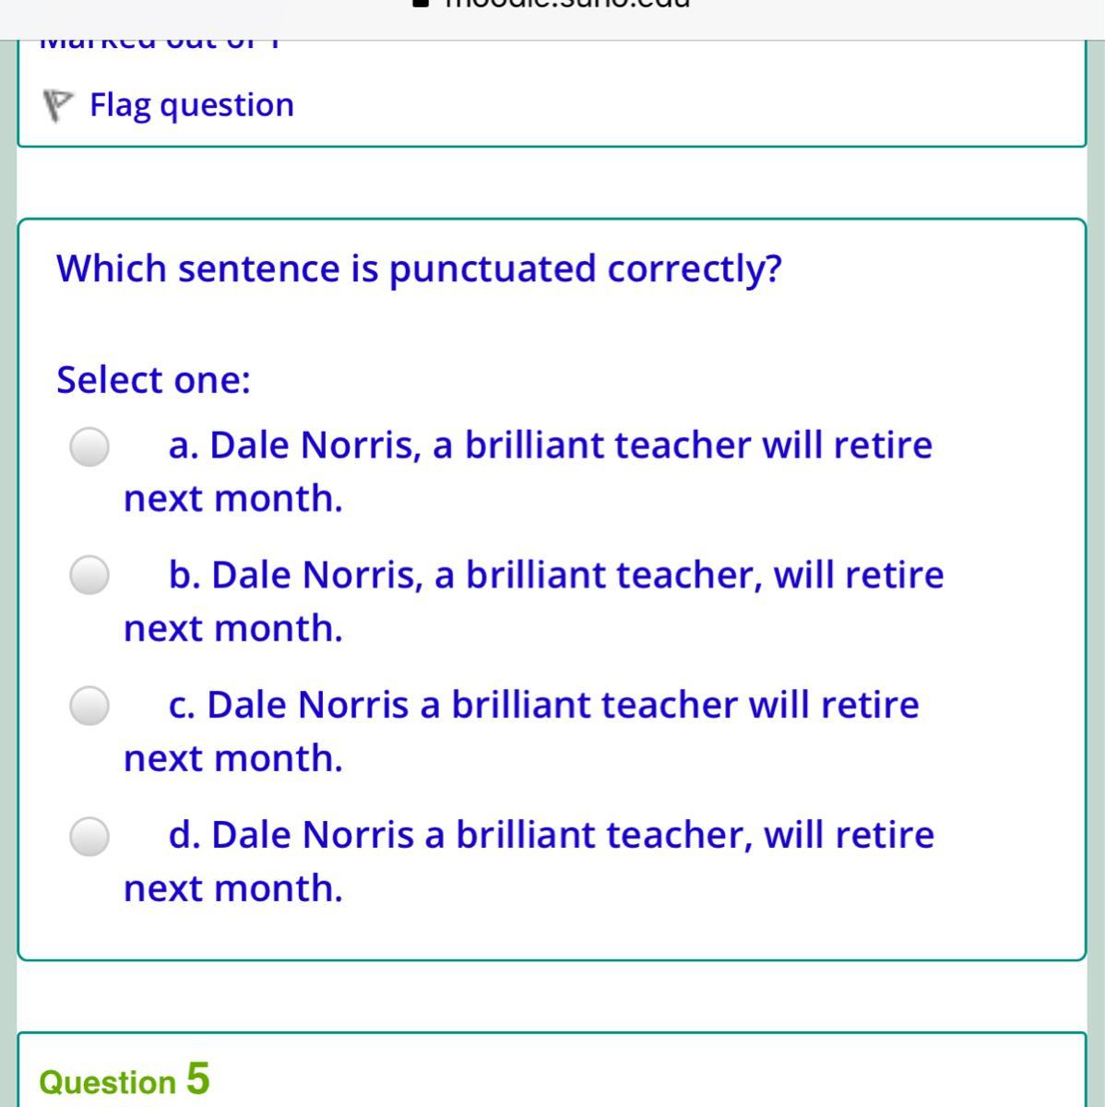Screen dimensions: 1105x1107
Task: Click answer text 'a. Dale Norris, a brilliant teacher will retire'
Action: pyautogui.click(x=550, y=446)
